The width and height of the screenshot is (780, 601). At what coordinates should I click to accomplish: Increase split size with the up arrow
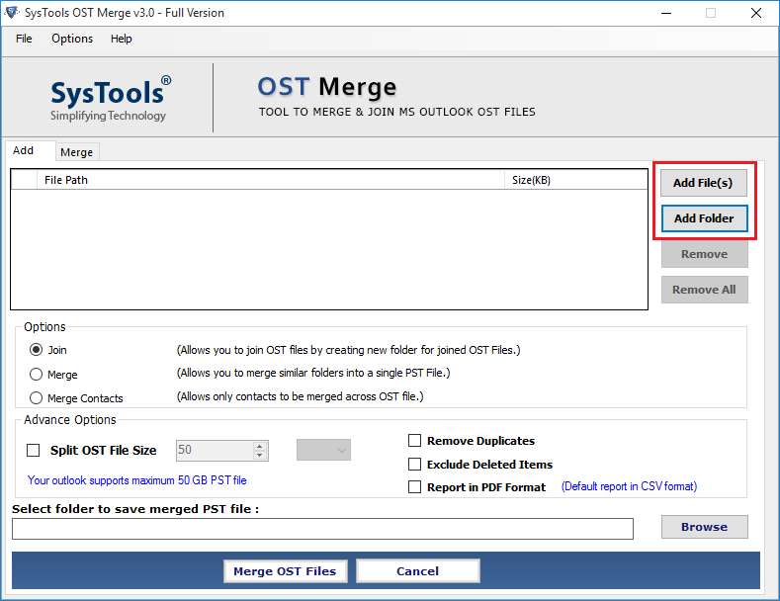click(260, 446)
